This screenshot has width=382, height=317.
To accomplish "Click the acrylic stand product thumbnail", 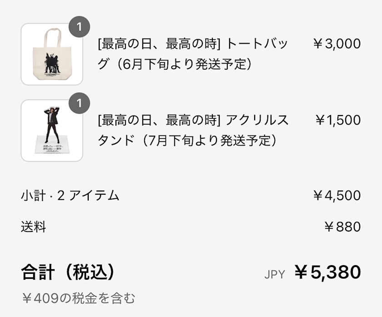I will coord(52,131).
